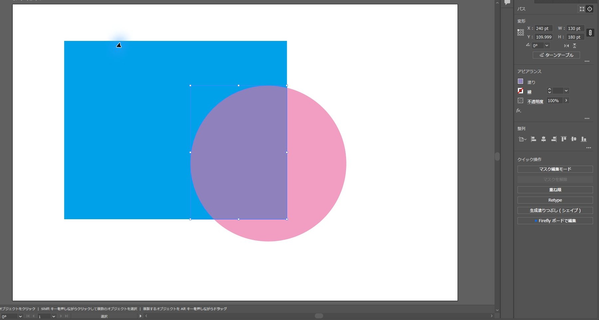Click the 生成塗りつぶし (シェイプ) button
Screen dimensions: 599x320
click(x=555, y=211)
